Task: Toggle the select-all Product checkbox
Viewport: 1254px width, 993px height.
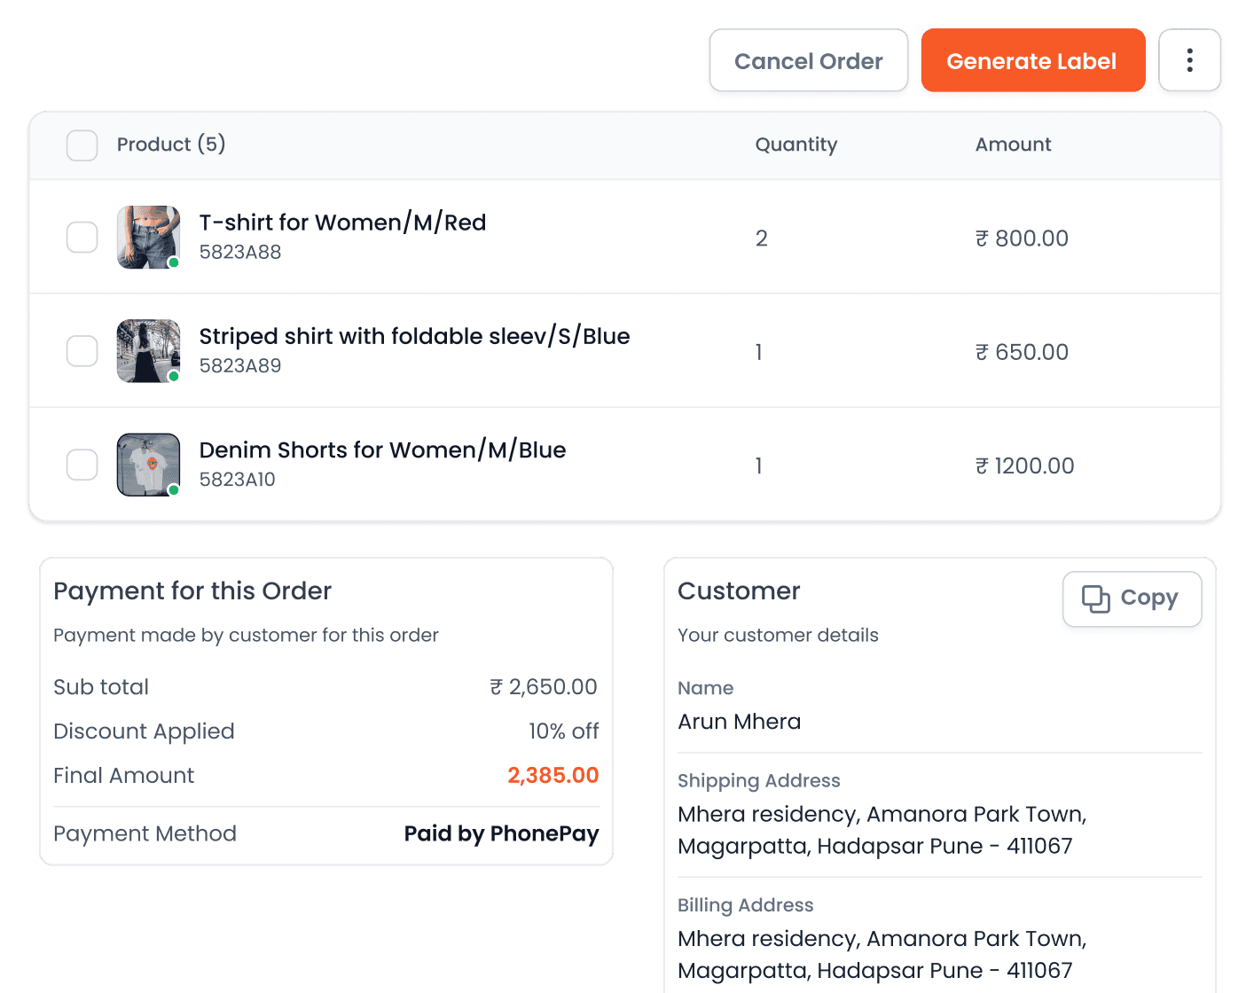Action: point(82,145)
